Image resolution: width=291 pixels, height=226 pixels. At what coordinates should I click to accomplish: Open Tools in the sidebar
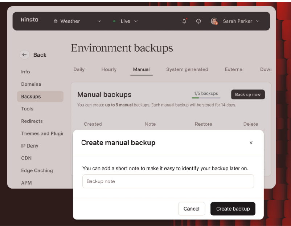tap(27, 109)
